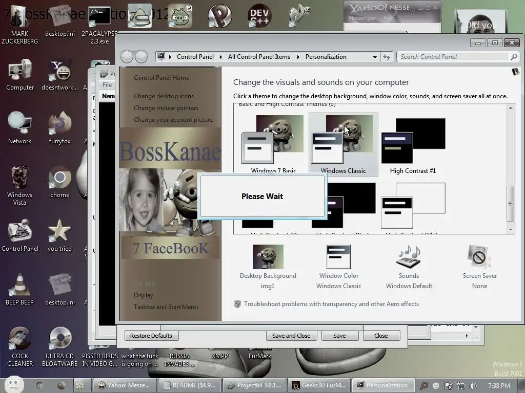This screenshot has width=525, height=393.
Task: Click the Save button
Action: pos(339,336)
